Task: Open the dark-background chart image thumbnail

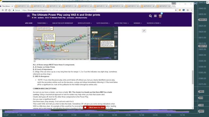Action: (x=104, y=43)
